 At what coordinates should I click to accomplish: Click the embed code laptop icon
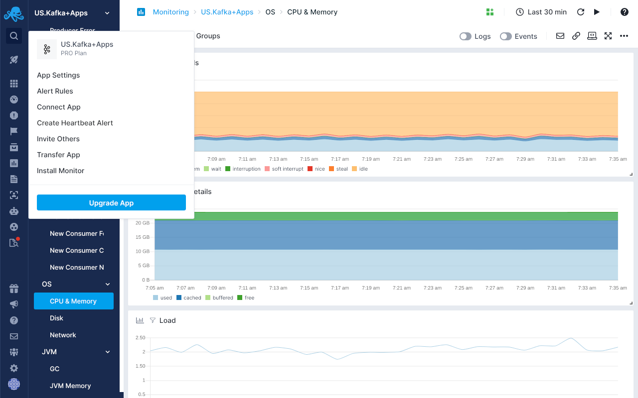pos(592,36)
